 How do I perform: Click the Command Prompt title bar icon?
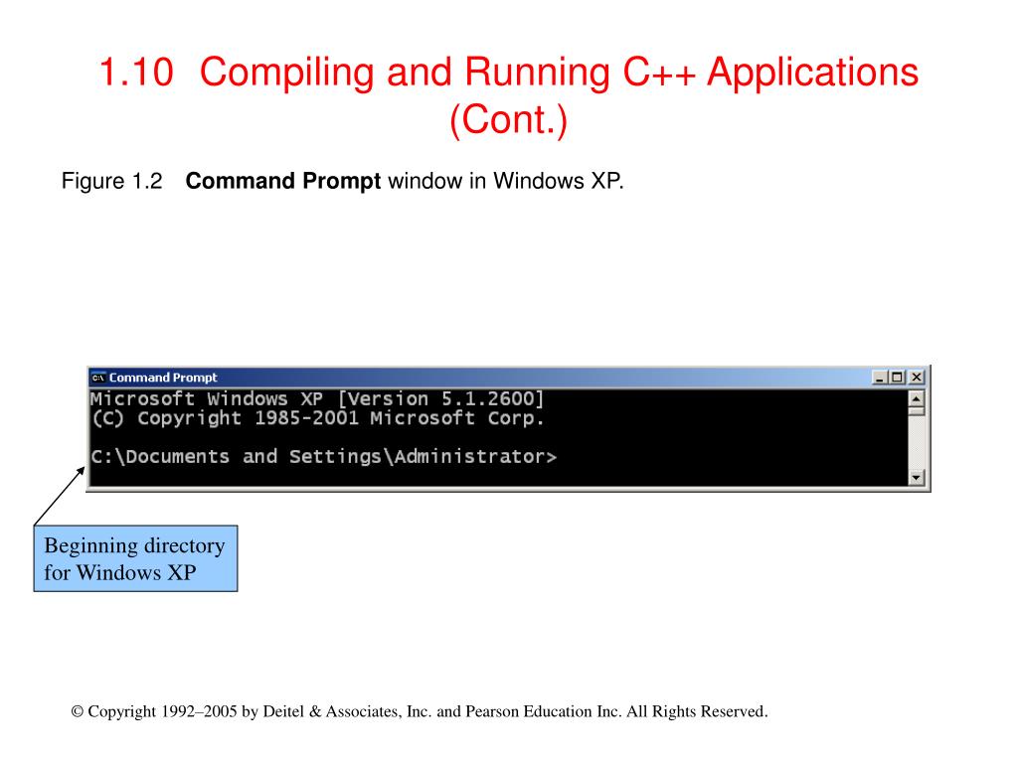pyautogui.click(x=98, y=378)
